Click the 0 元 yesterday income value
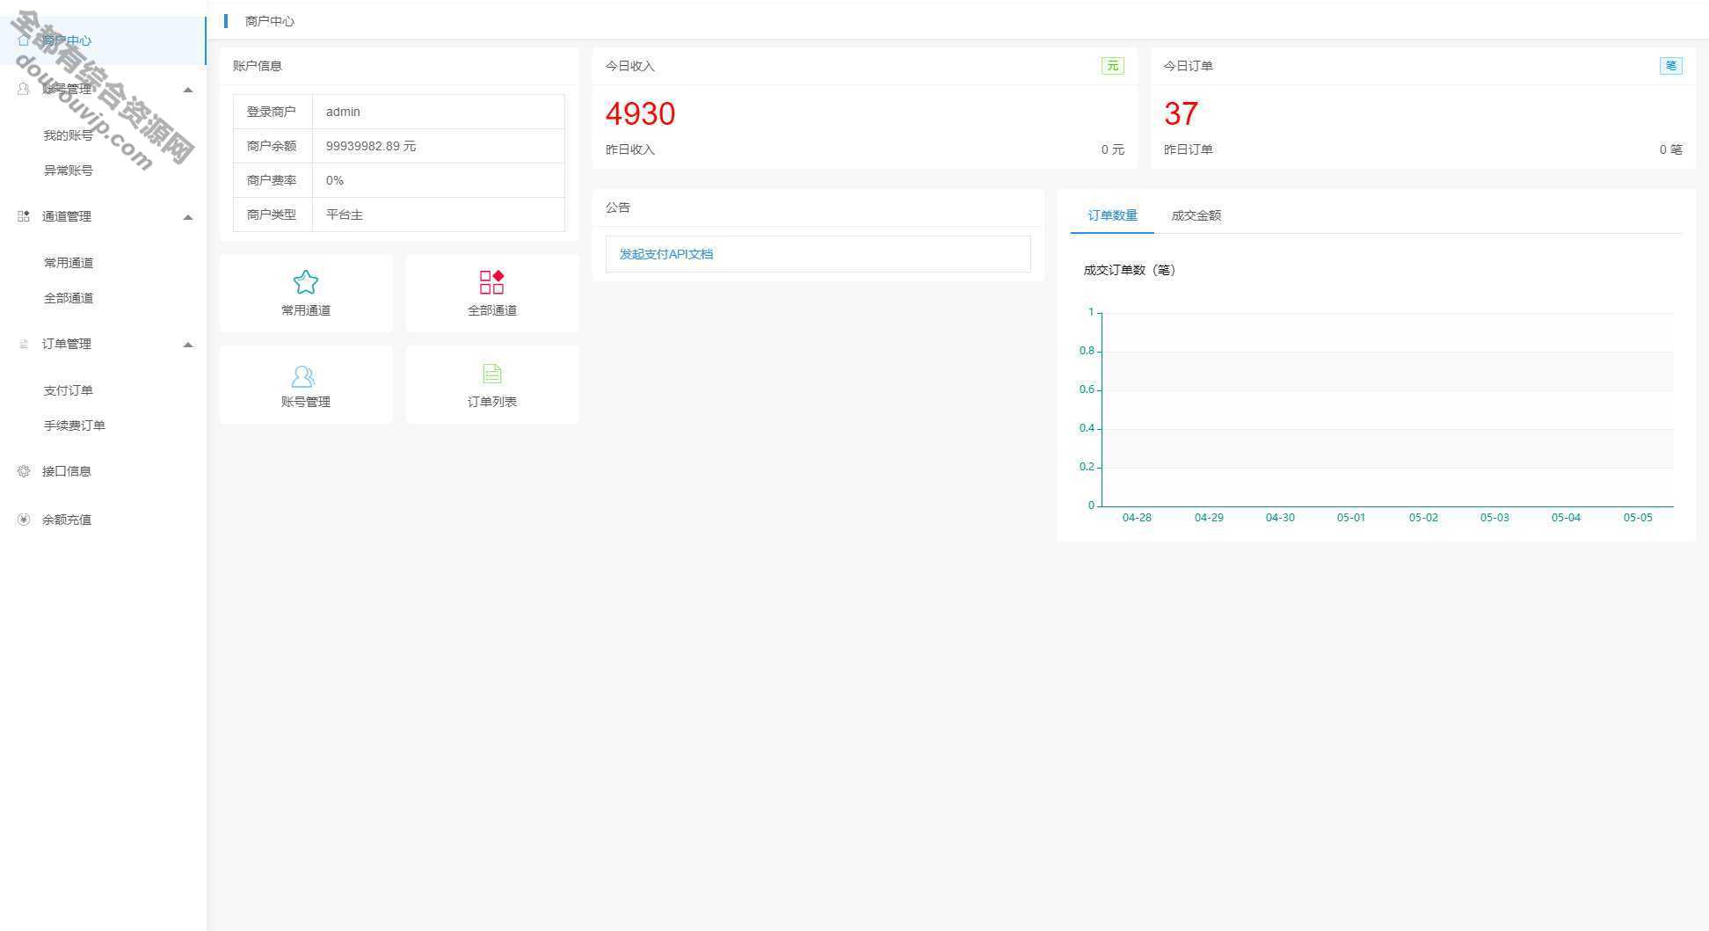Screen dimensions: 1709x931 point(1113,149)
